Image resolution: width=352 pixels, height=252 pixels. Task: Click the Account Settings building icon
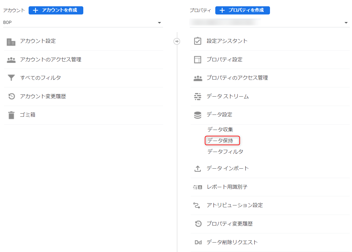coord(11,42)
